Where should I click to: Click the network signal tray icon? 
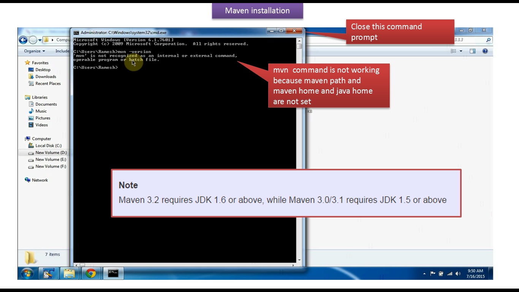coord(449,273)
